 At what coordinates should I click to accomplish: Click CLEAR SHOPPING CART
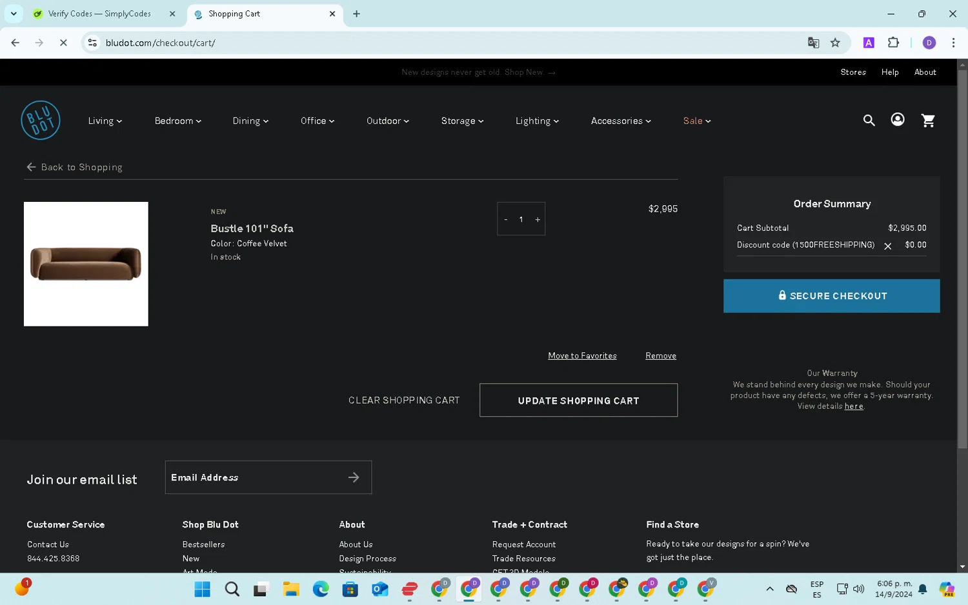(x=404, y=401)
